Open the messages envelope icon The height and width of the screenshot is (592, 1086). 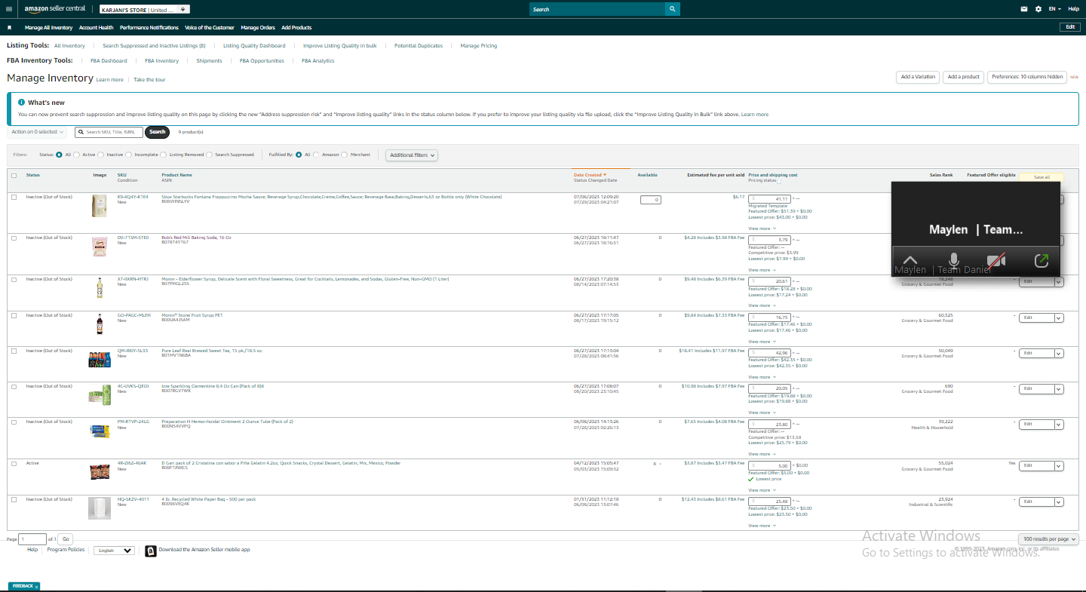pos(1024,9)
